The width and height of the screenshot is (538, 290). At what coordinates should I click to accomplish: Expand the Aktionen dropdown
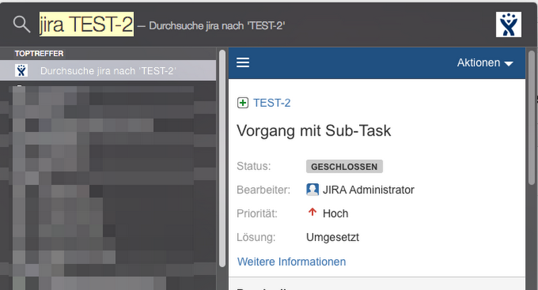(x=485, y=62)
